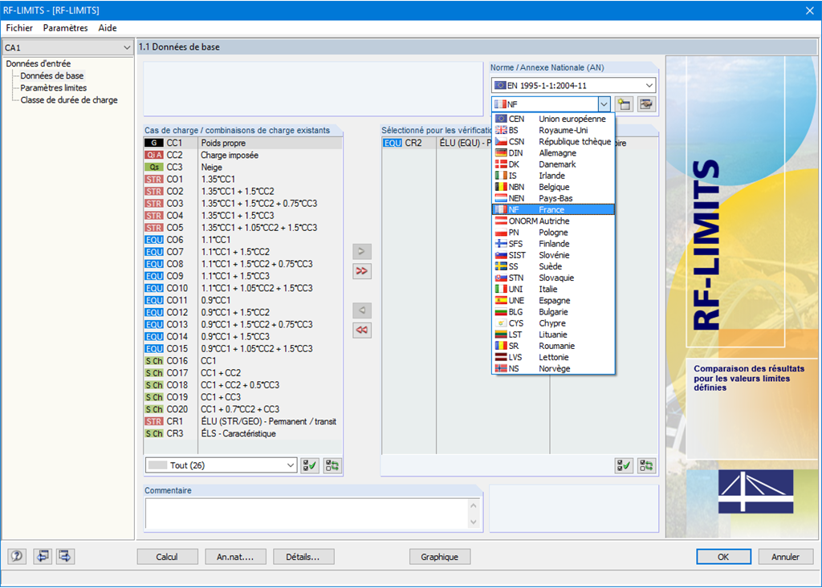Image resolution: width=822 pixels, height=588 pixels.
Task: Remove all selected cases with double left arrow
Action: 362,330
